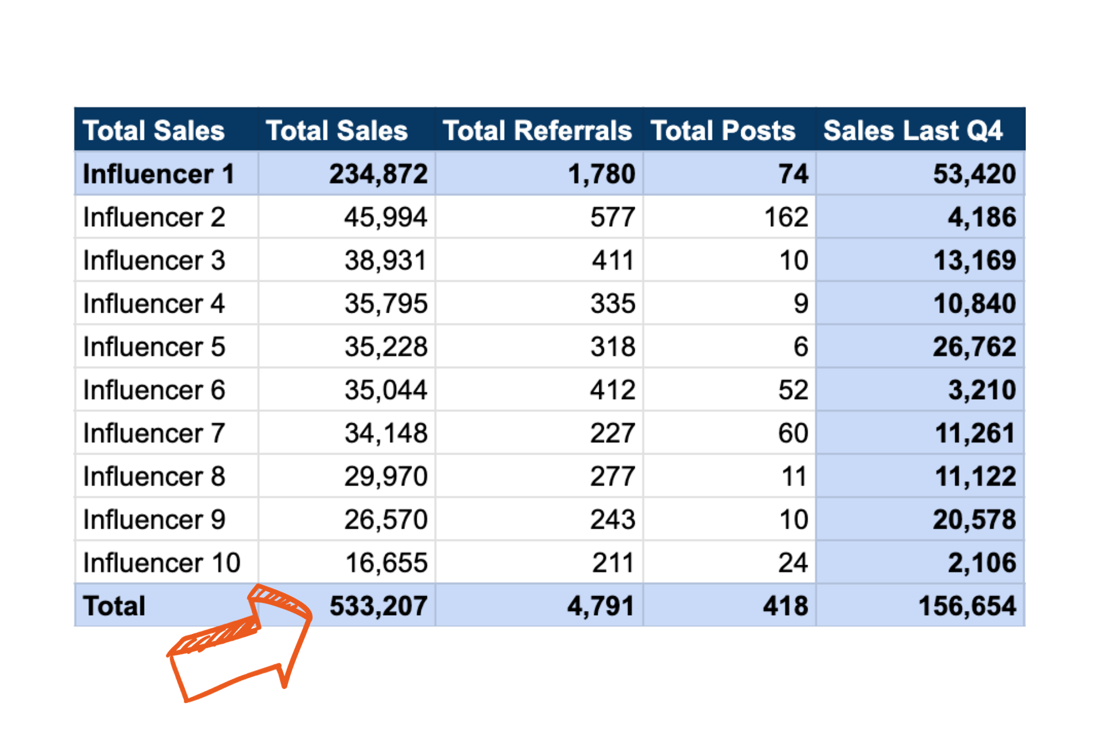Click the 26,762 last Q4 sales cell
Viewport: 1099px width, 733px height.
[974, 347]
